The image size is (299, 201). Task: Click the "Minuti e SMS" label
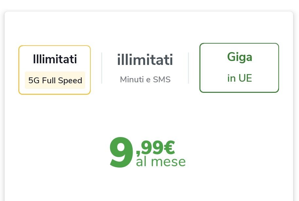(x=145, y=79)
